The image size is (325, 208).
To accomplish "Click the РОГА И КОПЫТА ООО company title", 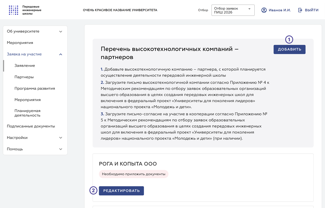I will 128,164.
